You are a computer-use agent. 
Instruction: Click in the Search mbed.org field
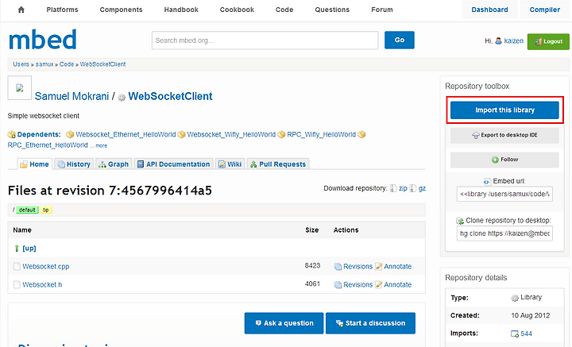coord(265,40)
